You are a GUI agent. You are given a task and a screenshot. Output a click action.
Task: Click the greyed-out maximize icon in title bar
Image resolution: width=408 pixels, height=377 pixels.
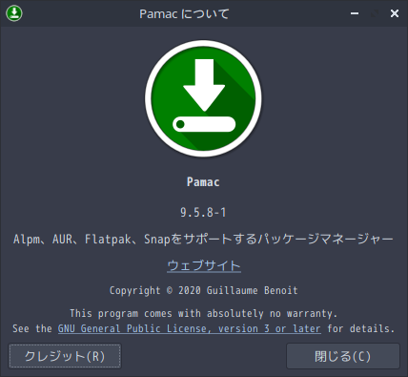click(375, 13)
